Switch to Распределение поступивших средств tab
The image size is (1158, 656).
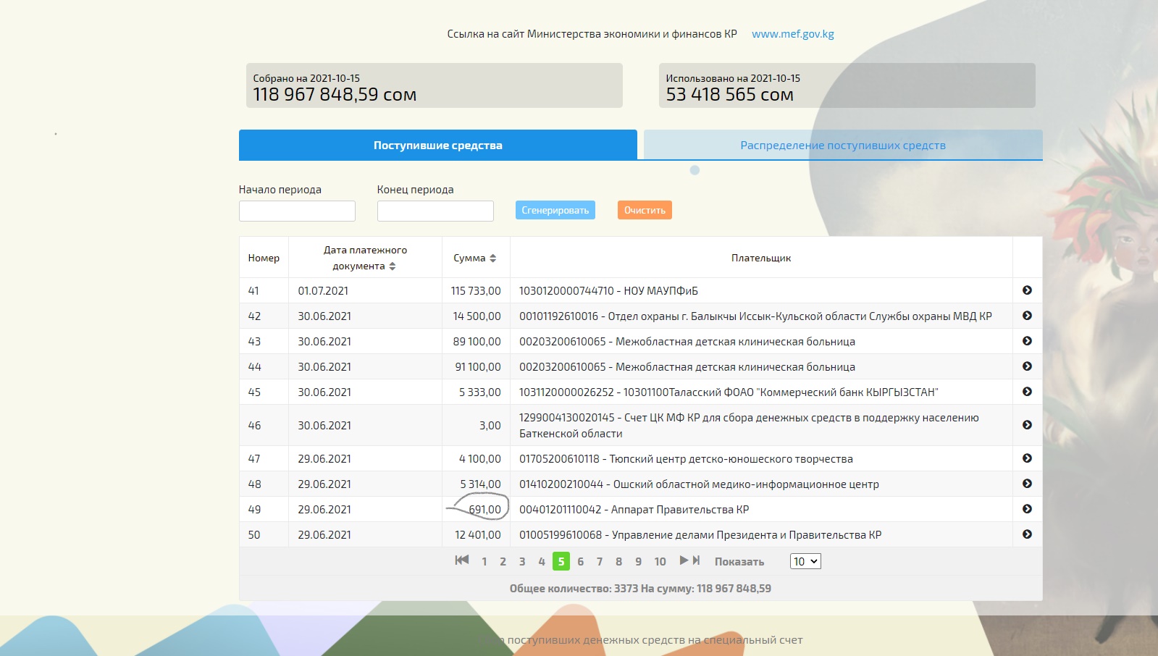(843, 146)
